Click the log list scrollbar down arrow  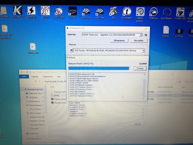tap(143, 98)
